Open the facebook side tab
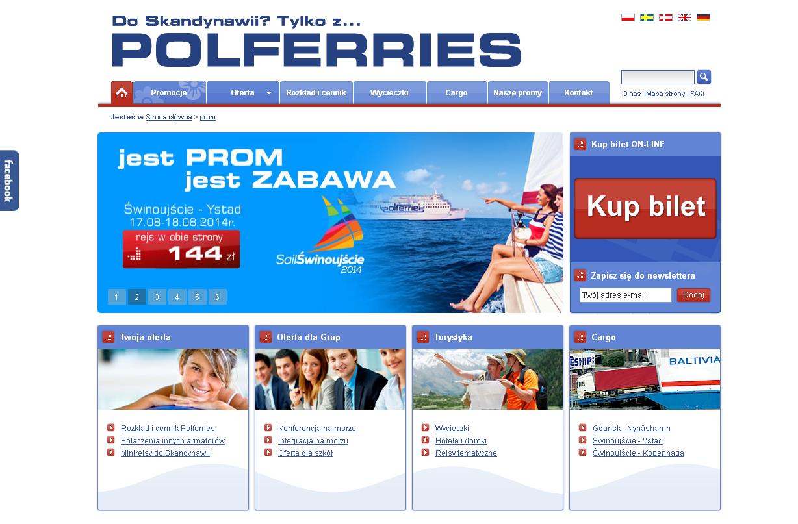Image resolution: width=798 pixels, height=524 pixels. (x=9, y=181)
